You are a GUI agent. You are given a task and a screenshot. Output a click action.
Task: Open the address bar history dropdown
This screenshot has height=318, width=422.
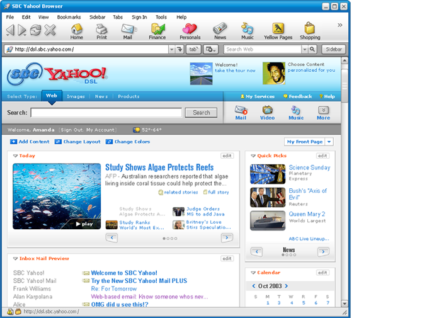[171, 49]
